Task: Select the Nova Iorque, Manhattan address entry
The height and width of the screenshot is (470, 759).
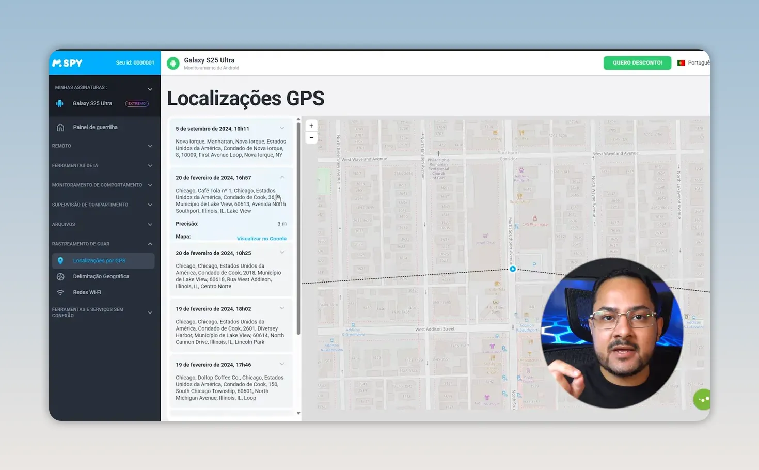Action: (231, 148)
